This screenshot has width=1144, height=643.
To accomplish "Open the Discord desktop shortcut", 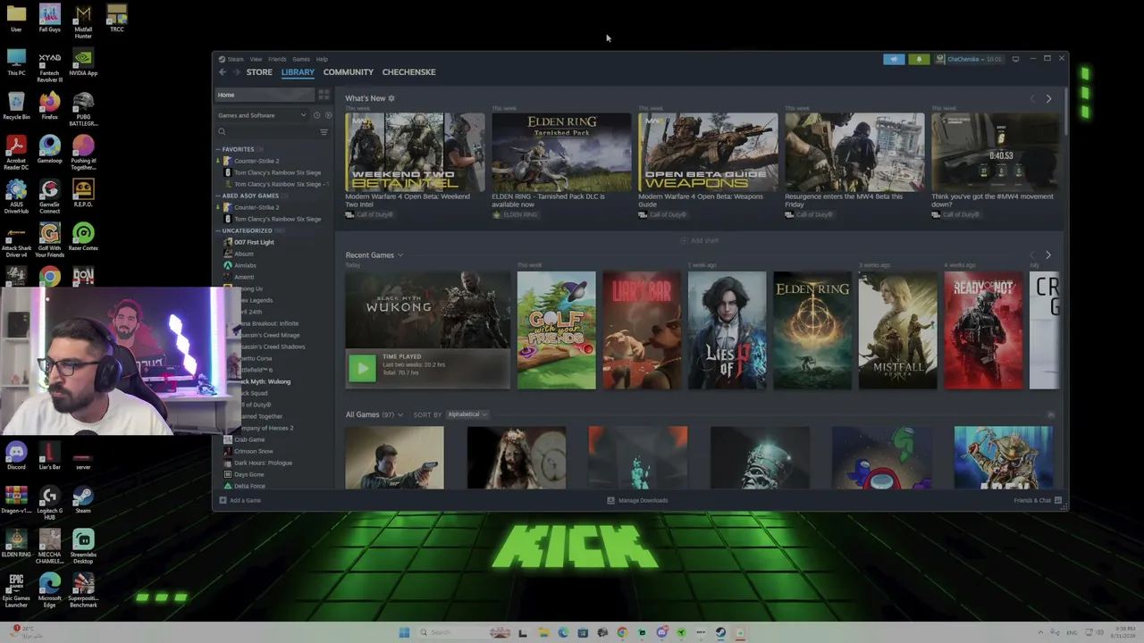I will coord(16,456).
